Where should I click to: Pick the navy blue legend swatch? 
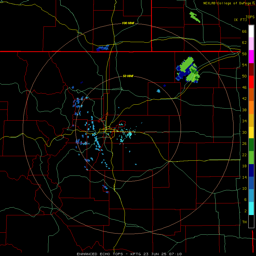(251, 170)
